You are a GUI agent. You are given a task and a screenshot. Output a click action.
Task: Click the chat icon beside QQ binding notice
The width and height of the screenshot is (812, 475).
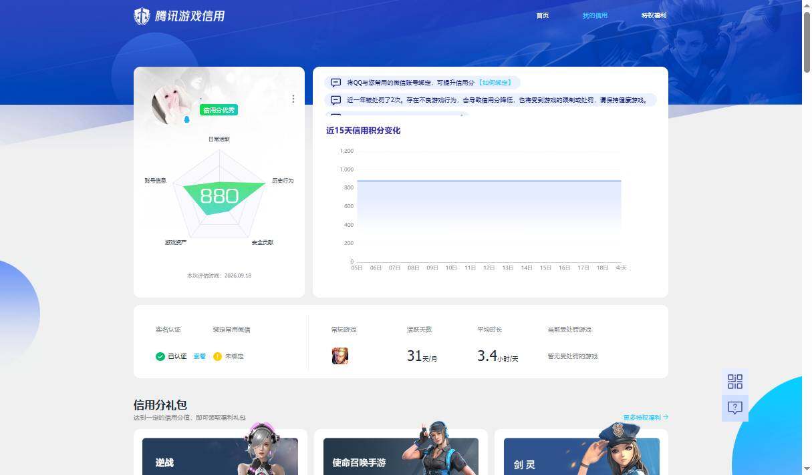pyautogui.click(x=336, y=83)
